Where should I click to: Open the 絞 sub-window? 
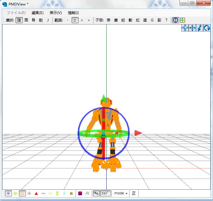(123, 20)
